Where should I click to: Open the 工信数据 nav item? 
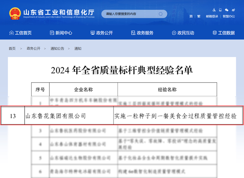(224, 33)
